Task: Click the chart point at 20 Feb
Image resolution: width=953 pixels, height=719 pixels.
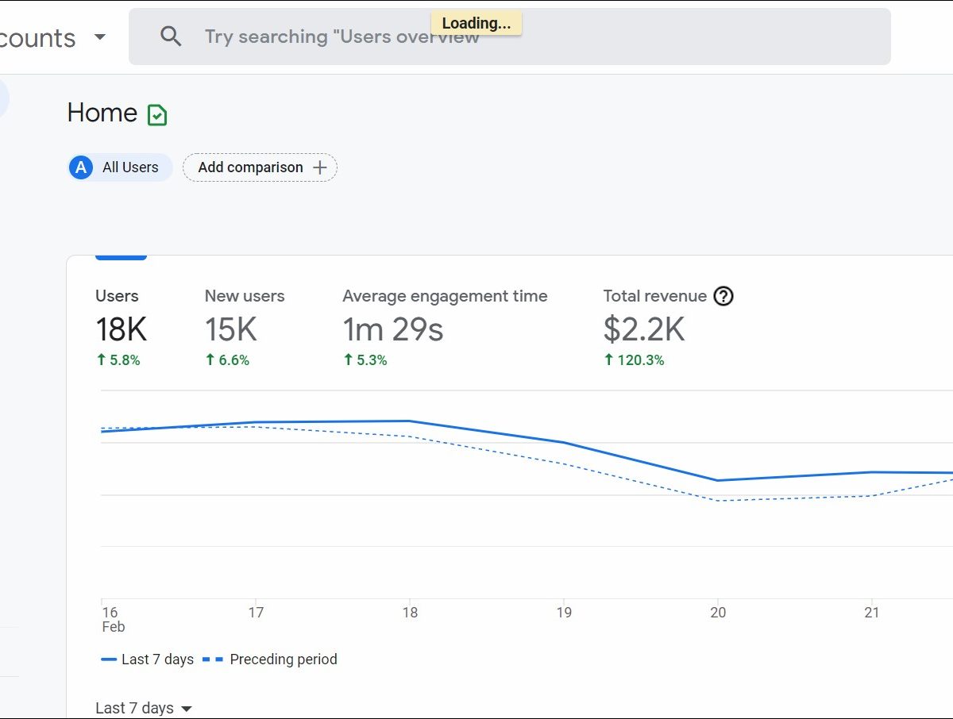Action: pos(718,480)
